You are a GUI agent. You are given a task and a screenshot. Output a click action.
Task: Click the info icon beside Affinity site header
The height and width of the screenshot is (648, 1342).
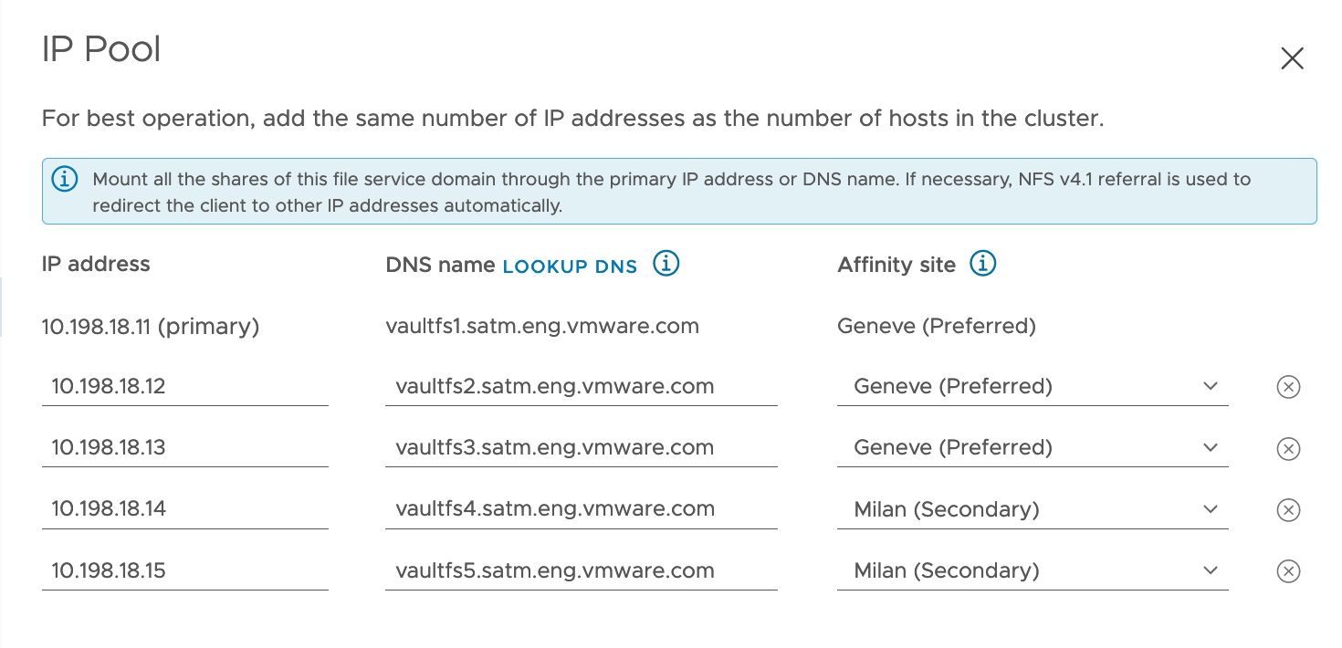click(982, 264)
